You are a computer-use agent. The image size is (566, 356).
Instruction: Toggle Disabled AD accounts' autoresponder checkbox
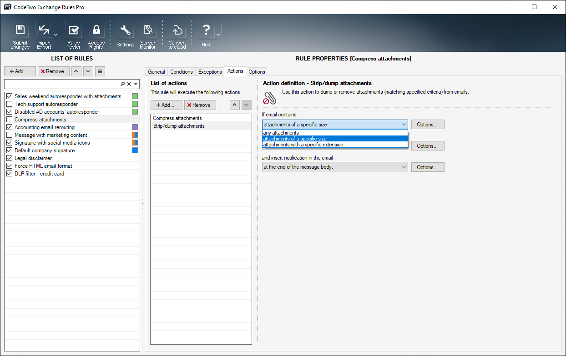pos(9,112)
